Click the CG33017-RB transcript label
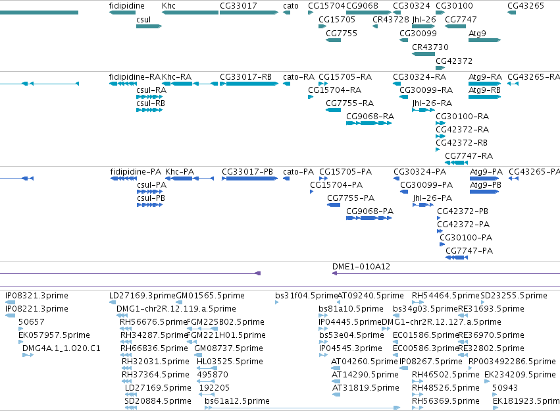This screenshot has height=411, width=560. [x=245, y=77]
